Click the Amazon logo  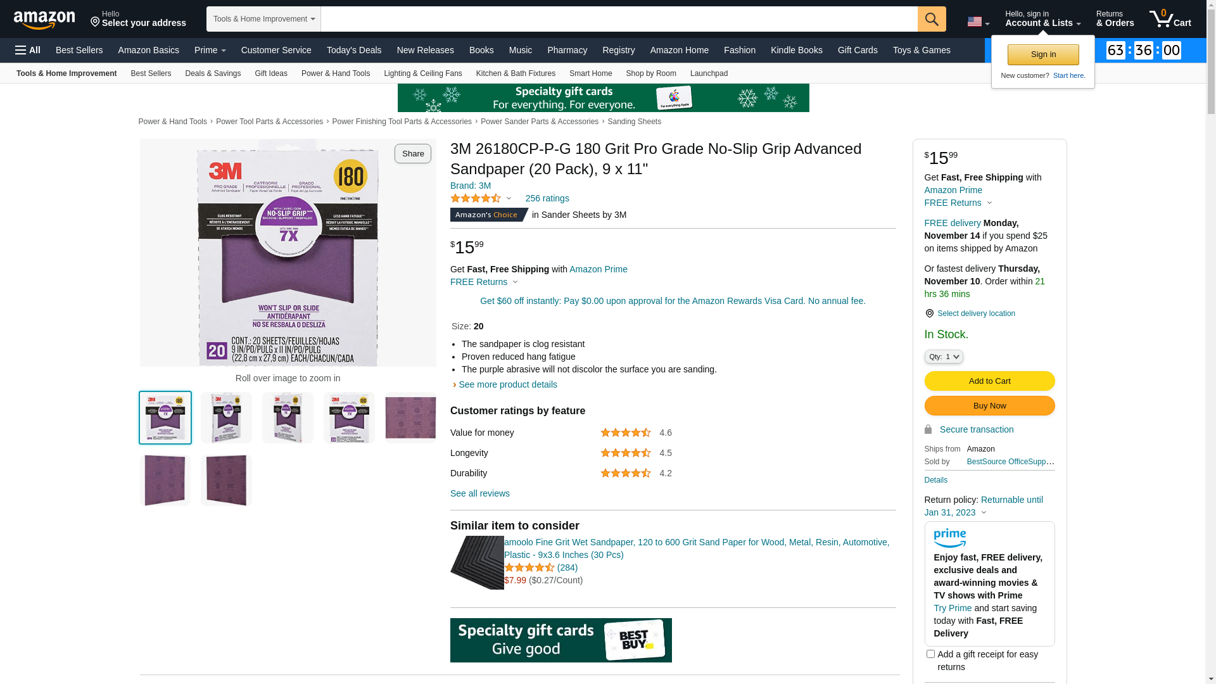(x=44, y=20)
